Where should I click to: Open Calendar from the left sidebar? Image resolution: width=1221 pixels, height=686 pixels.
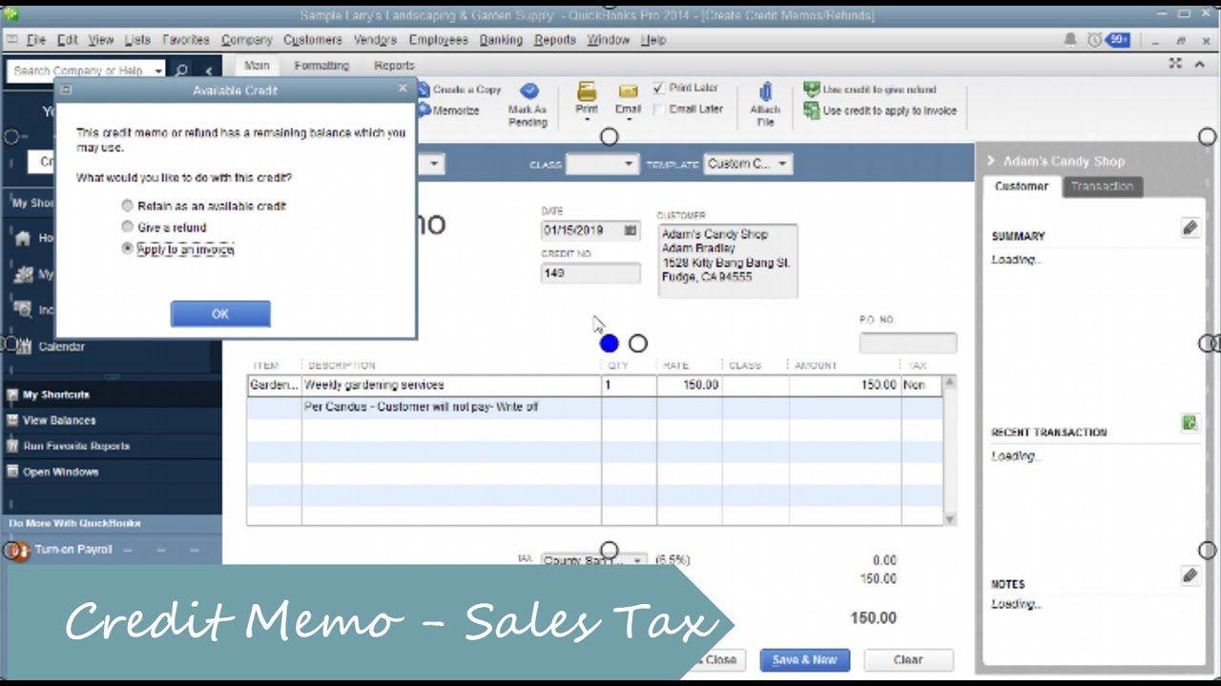[x=61, y=347]
